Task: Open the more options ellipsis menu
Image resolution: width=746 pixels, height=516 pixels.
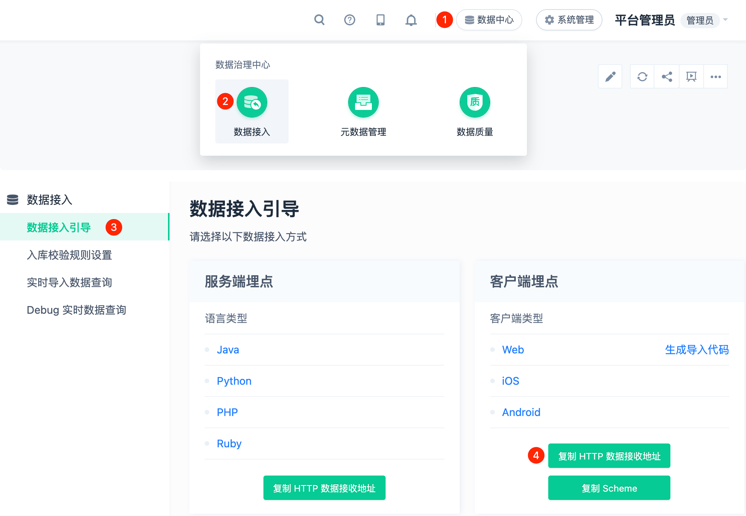Action: tap(715, 76)
